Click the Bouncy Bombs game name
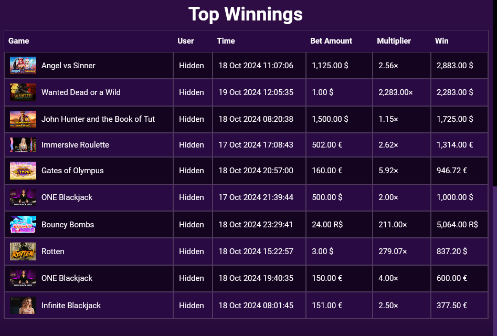The width and height of the screenshot is (497, 336). (x=68, y=224)
